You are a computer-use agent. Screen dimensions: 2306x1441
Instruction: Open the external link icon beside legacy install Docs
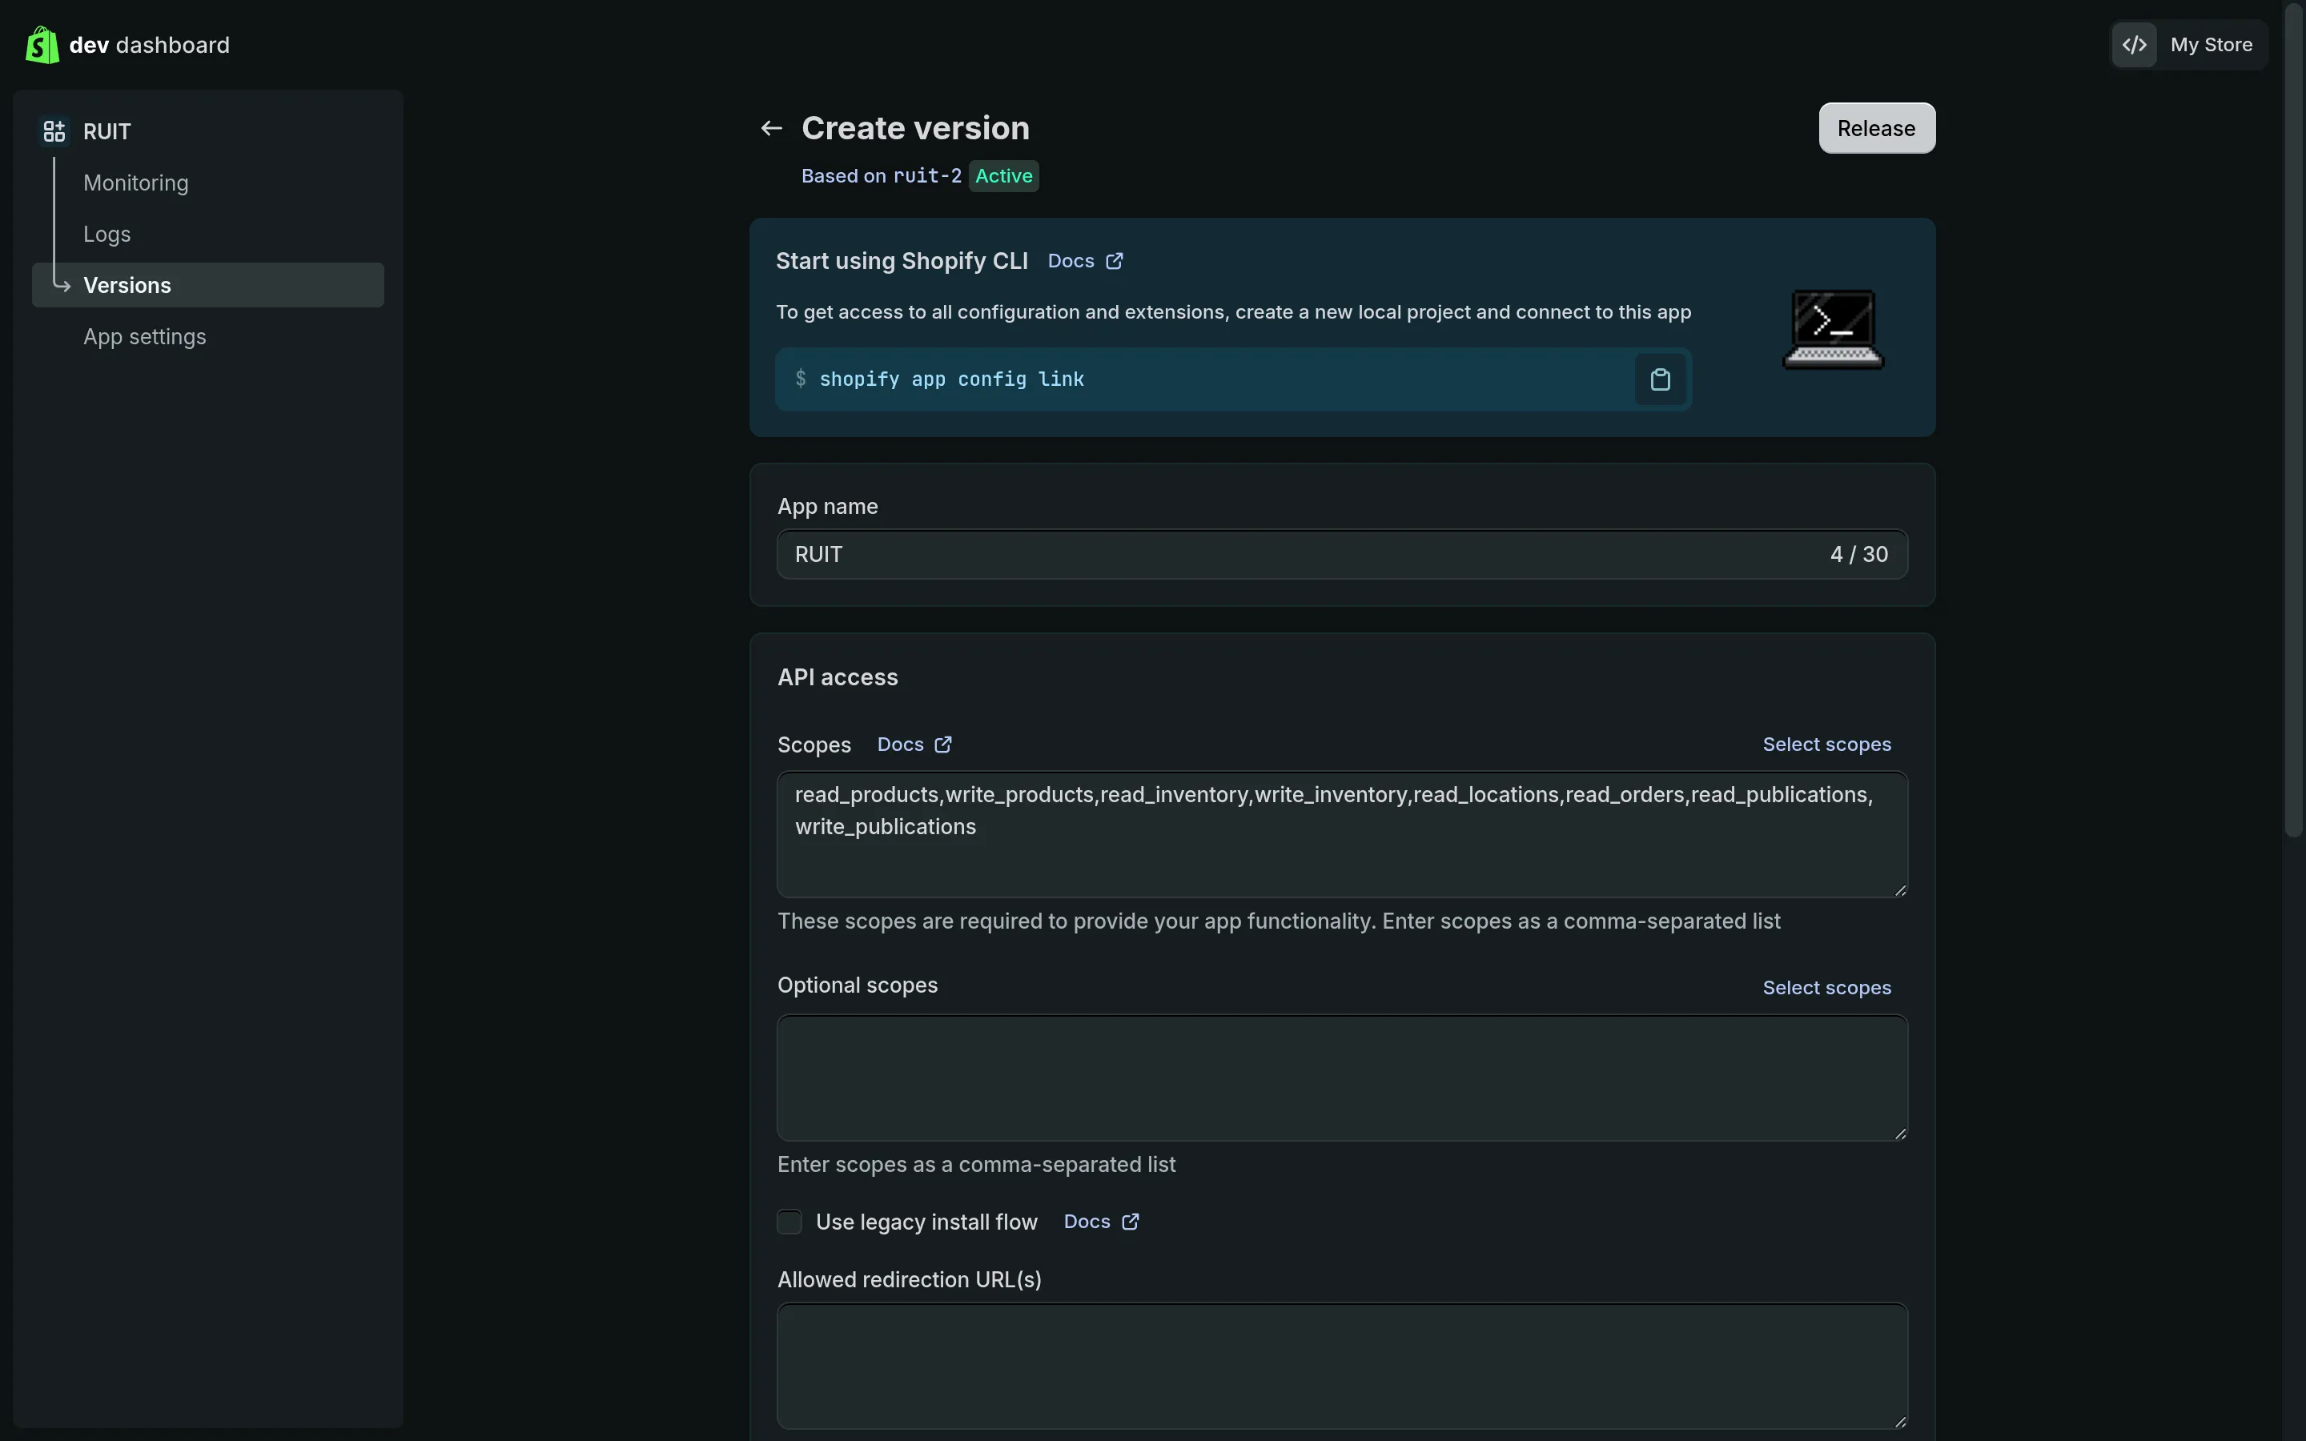[x=1130, y=1222]
